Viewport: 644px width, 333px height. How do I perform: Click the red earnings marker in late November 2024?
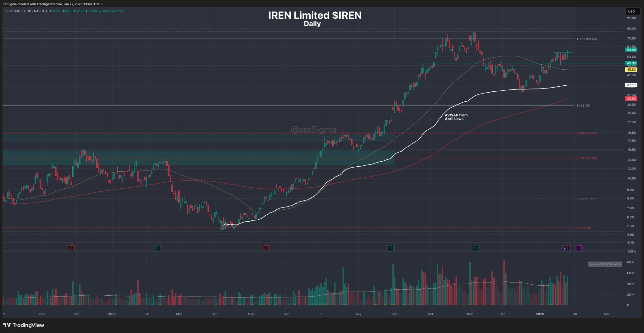pos(71,248)
